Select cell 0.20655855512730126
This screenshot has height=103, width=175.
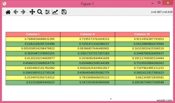point(33,73)
